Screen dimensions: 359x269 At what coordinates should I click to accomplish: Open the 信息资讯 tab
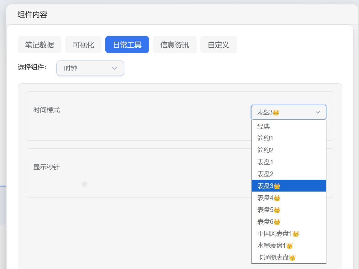pos(174,45)
